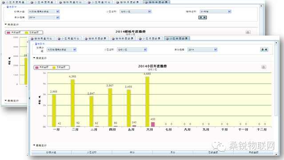Click the 七月 axis label
Viewport: 284px width, 160px height.
pyautogui.click(x=168, y=130)
